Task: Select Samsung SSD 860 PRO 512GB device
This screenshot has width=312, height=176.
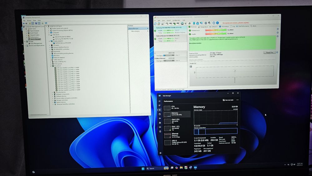Action: [64, 39]
